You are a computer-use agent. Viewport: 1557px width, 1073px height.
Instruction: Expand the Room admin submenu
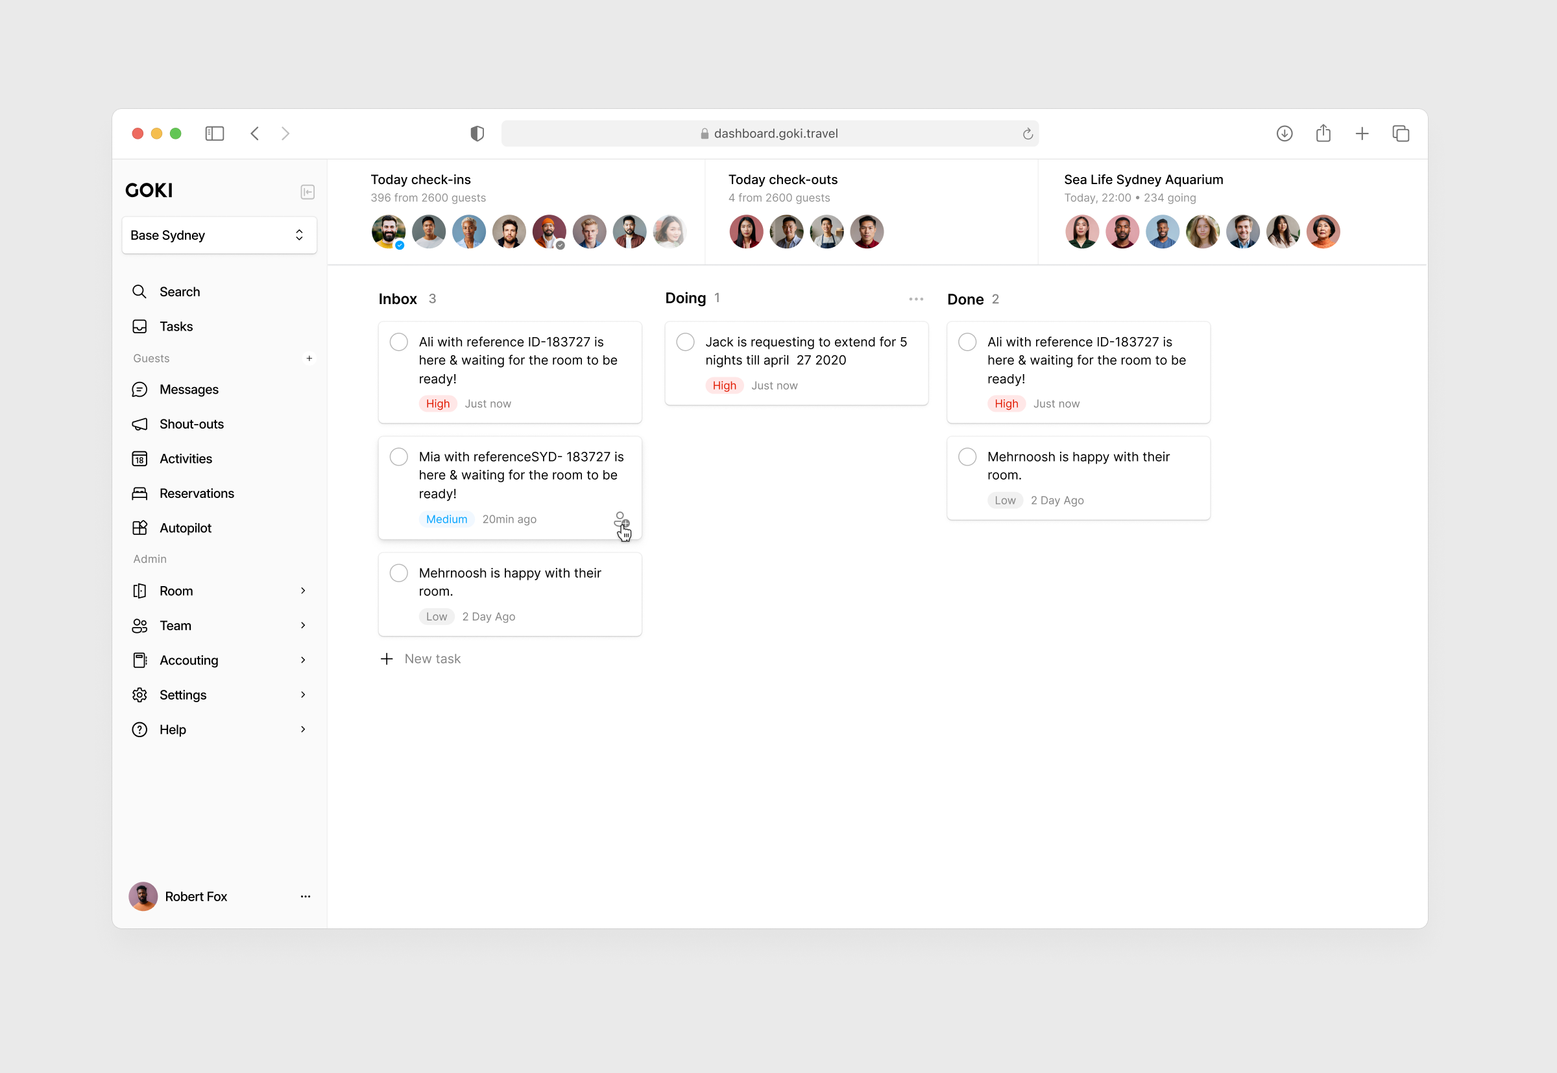(x=304, y=591)
